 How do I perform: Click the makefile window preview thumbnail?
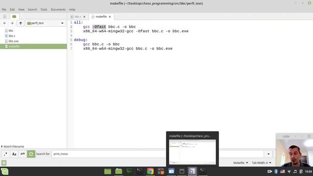192,152
